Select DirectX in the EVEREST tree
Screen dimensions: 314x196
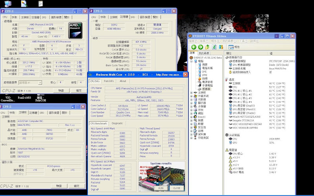pyautogui.click(x=202, y=117)
